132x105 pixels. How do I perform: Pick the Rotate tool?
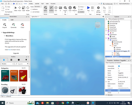[28, 9]
